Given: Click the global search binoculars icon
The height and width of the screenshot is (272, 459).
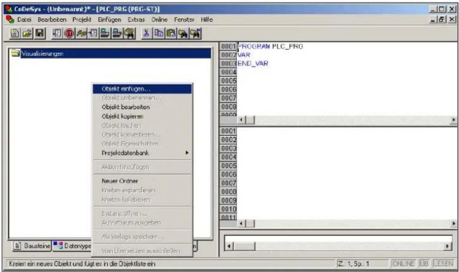Looking at the screenshot, I should click(129, 33).
